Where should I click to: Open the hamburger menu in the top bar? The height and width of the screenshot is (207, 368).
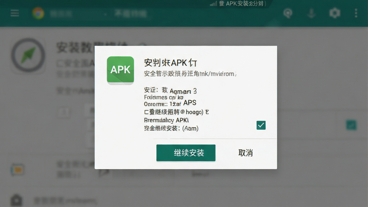point(15,13)
